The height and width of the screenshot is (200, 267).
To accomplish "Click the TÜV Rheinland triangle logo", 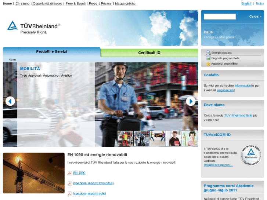I will pos(12,26).
